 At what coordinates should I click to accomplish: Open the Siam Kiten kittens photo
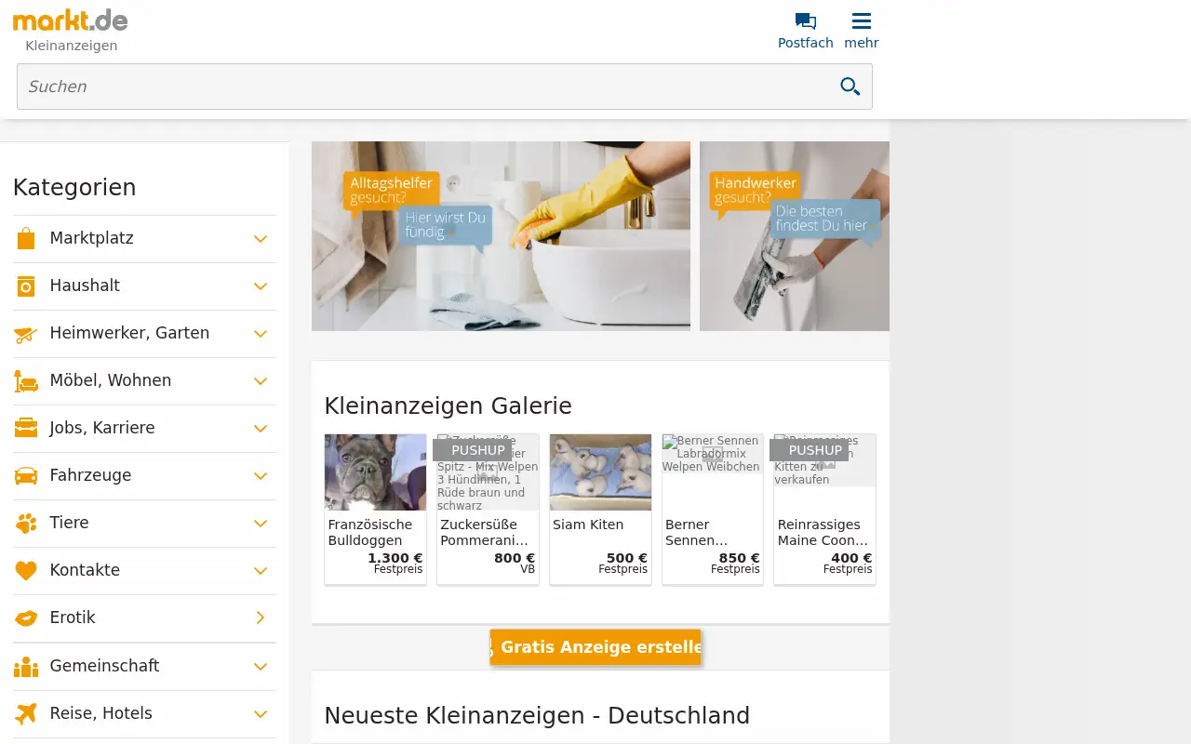tap(600, 472)
